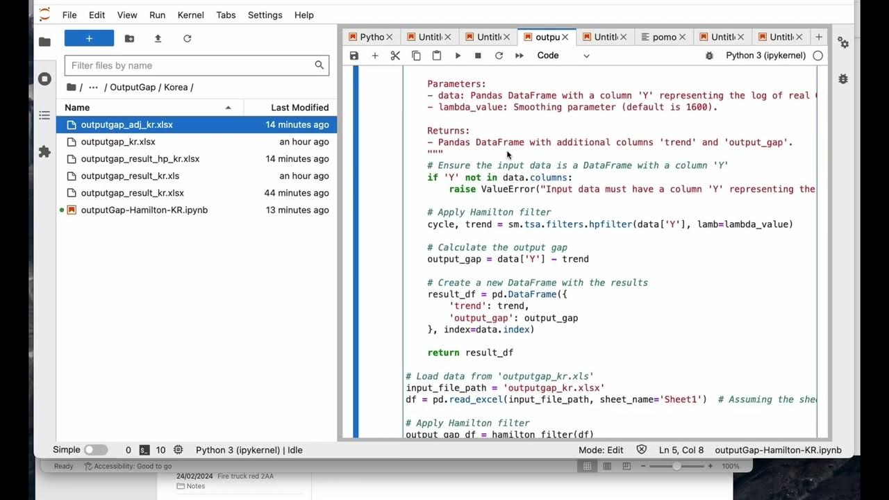Open the Settings menu
889x500 pixels.
[x=265, y=15]
